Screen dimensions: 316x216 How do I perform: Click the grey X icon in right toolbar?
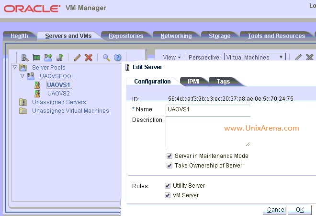[310, 58]
